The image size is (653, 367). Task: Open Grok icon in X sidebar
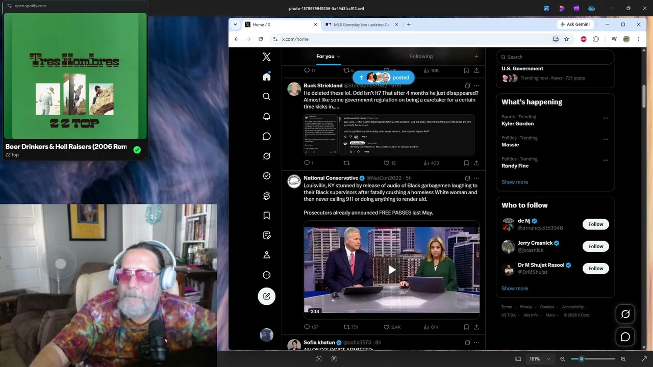(266, 156)
